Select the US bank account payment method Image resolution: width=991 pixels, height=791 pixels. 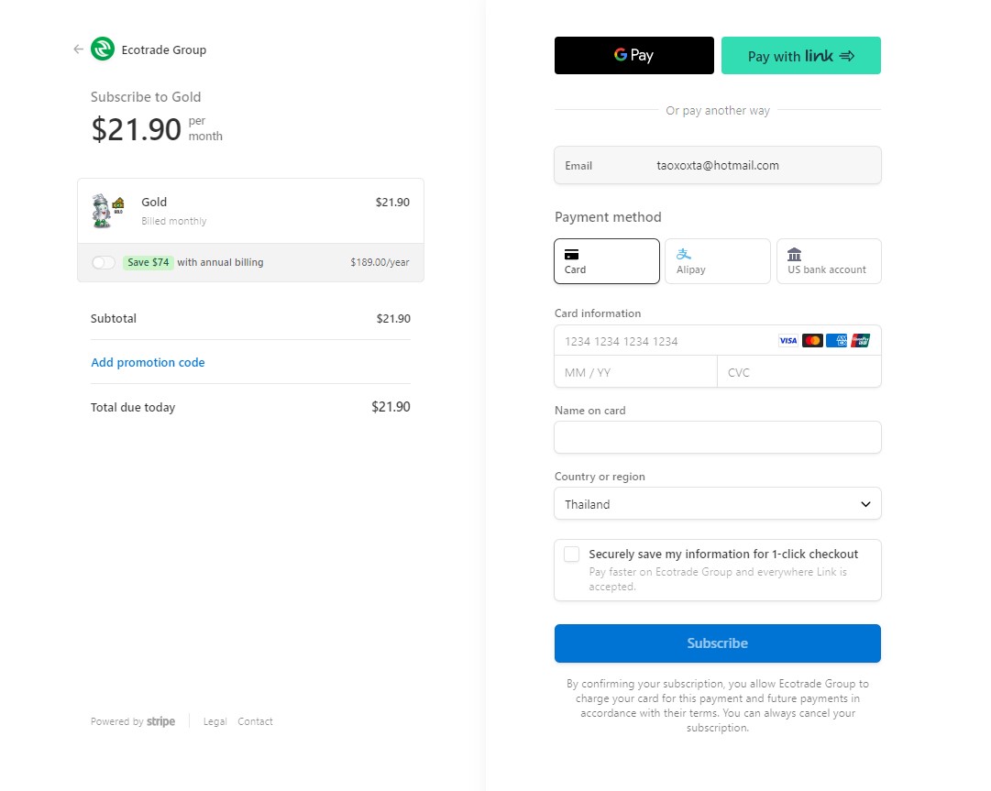829,261
